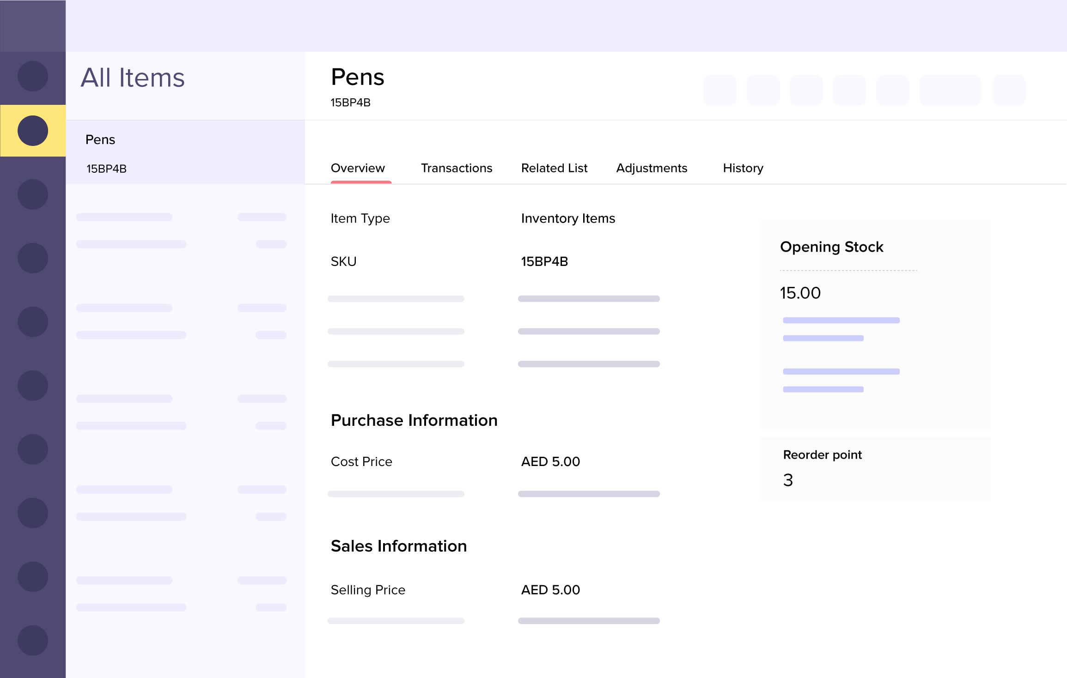1067x678 pixels.
Task: Click the widest placeholder button in header
Action: click(x=950, y=90)
